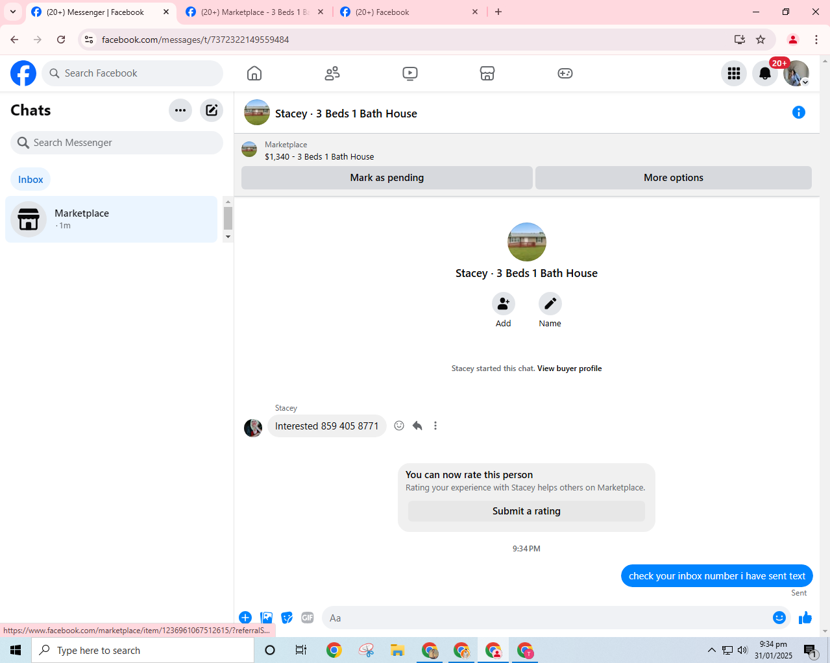Open emoji picker in message box
Viewport: 830px width, 663px height.
[779, 618]
